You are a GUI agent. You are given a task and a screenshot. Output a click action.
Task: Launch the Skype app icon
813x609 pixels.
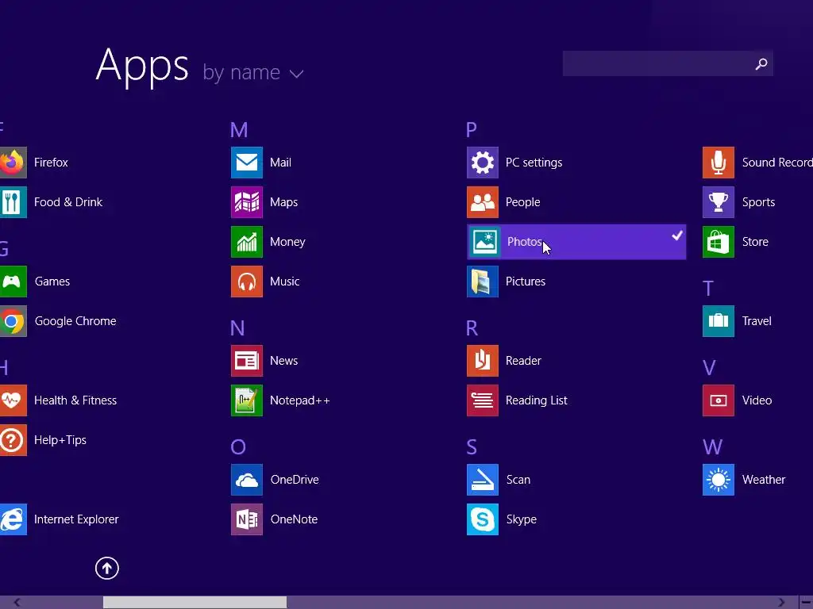(x=483, y=519)
